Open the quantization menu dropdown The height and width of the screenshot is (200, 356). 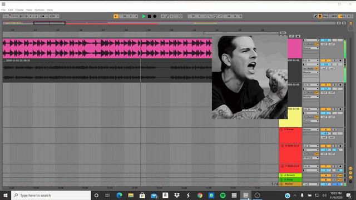pyautogui.click(x=54, y=16)
